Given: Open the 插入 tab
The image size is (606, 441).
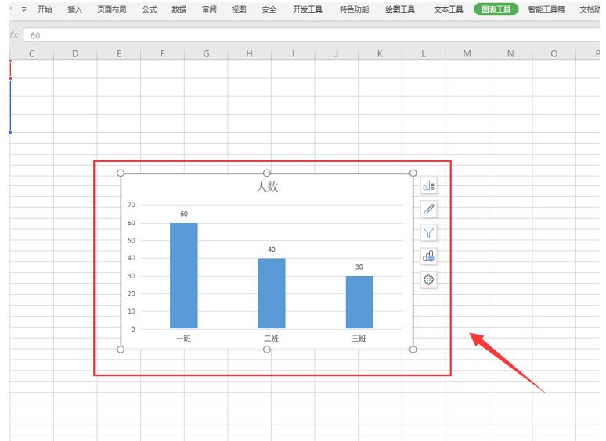Looking at the screenshot, I should point(74,9).
